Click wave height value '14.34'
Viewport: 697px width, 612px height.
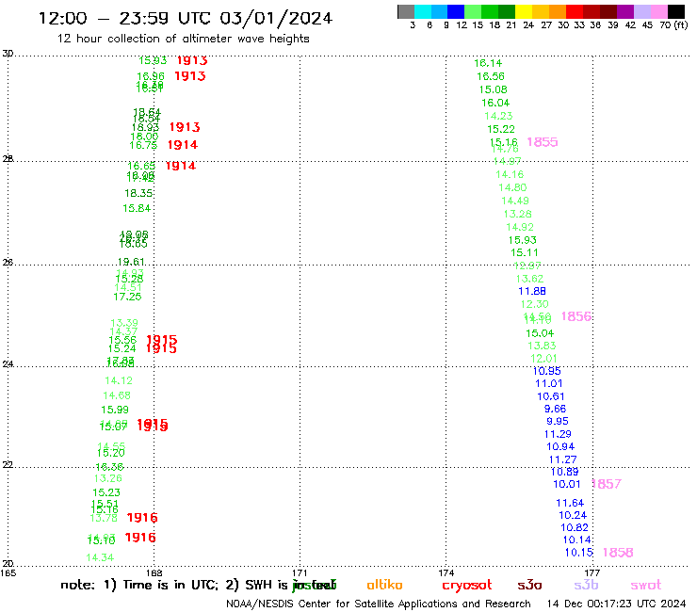click(100, 557)
